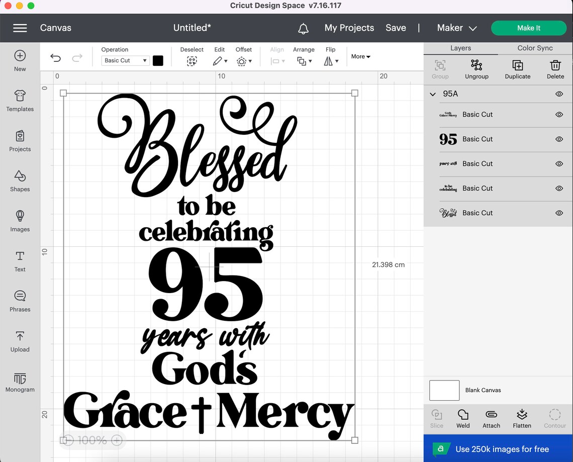Collapse the 95A layer group
Image resolution: width=573 pixels, height=462 pixels.
pos(432,94)
